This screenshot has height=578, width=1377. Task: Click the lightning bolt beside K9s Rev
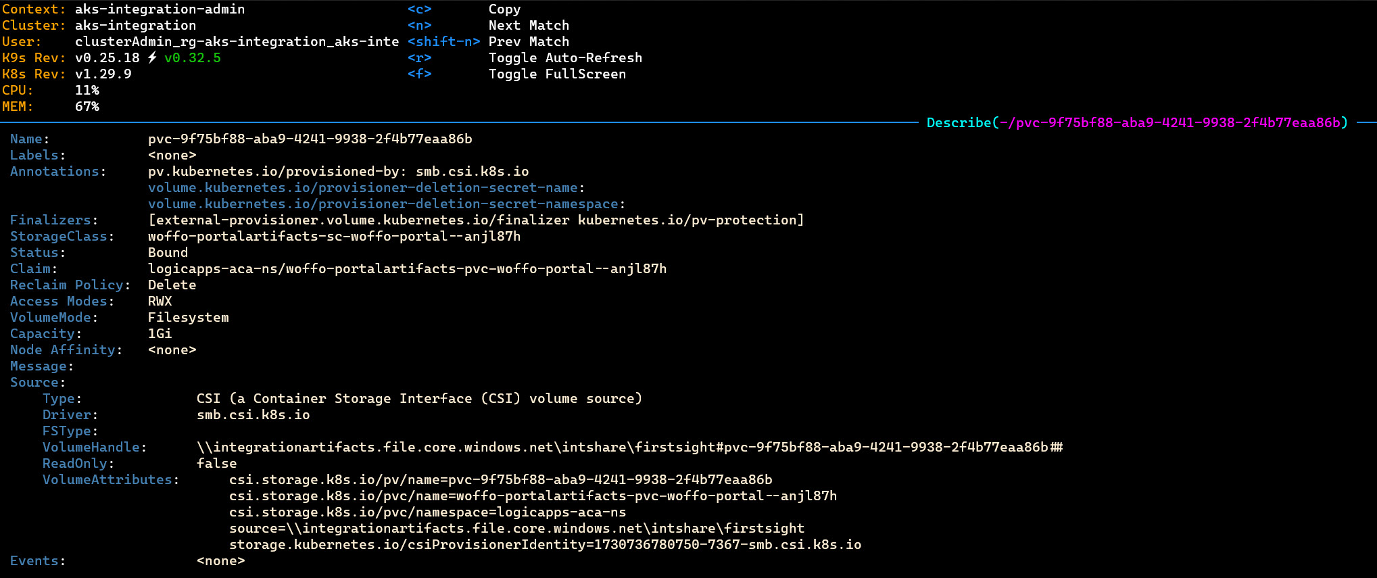pos(152,58)
